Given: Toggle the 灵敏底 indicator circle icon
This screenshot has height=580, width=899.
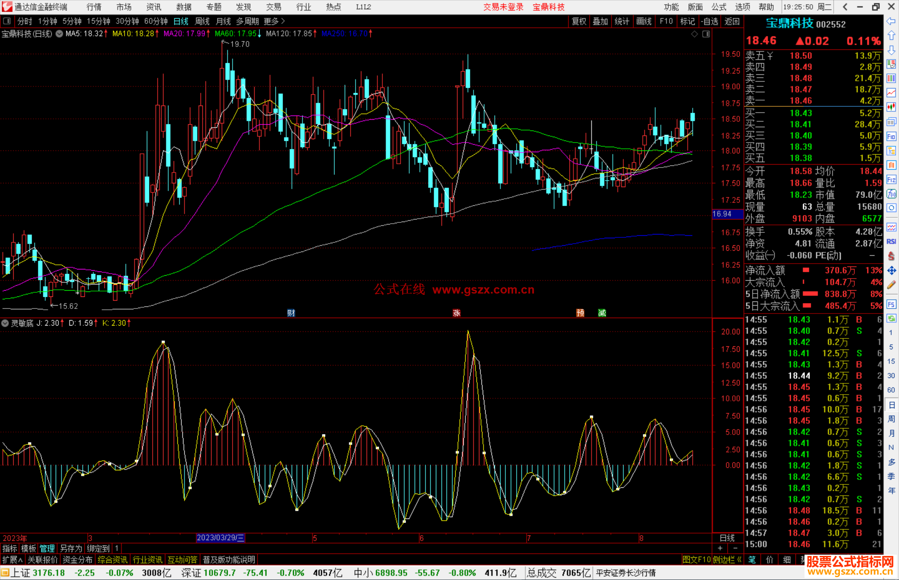Looking at the screenshot, I should click(5, 323).
